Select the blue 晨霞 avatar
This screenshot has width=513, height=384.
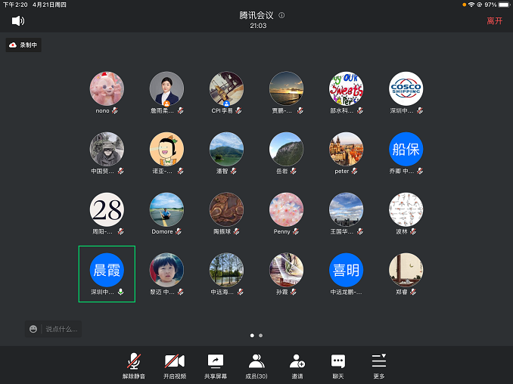107,270
